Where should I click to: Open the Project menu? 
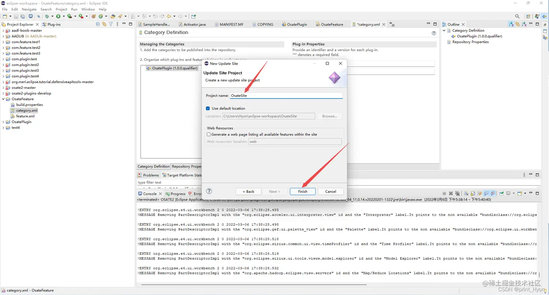61,9
